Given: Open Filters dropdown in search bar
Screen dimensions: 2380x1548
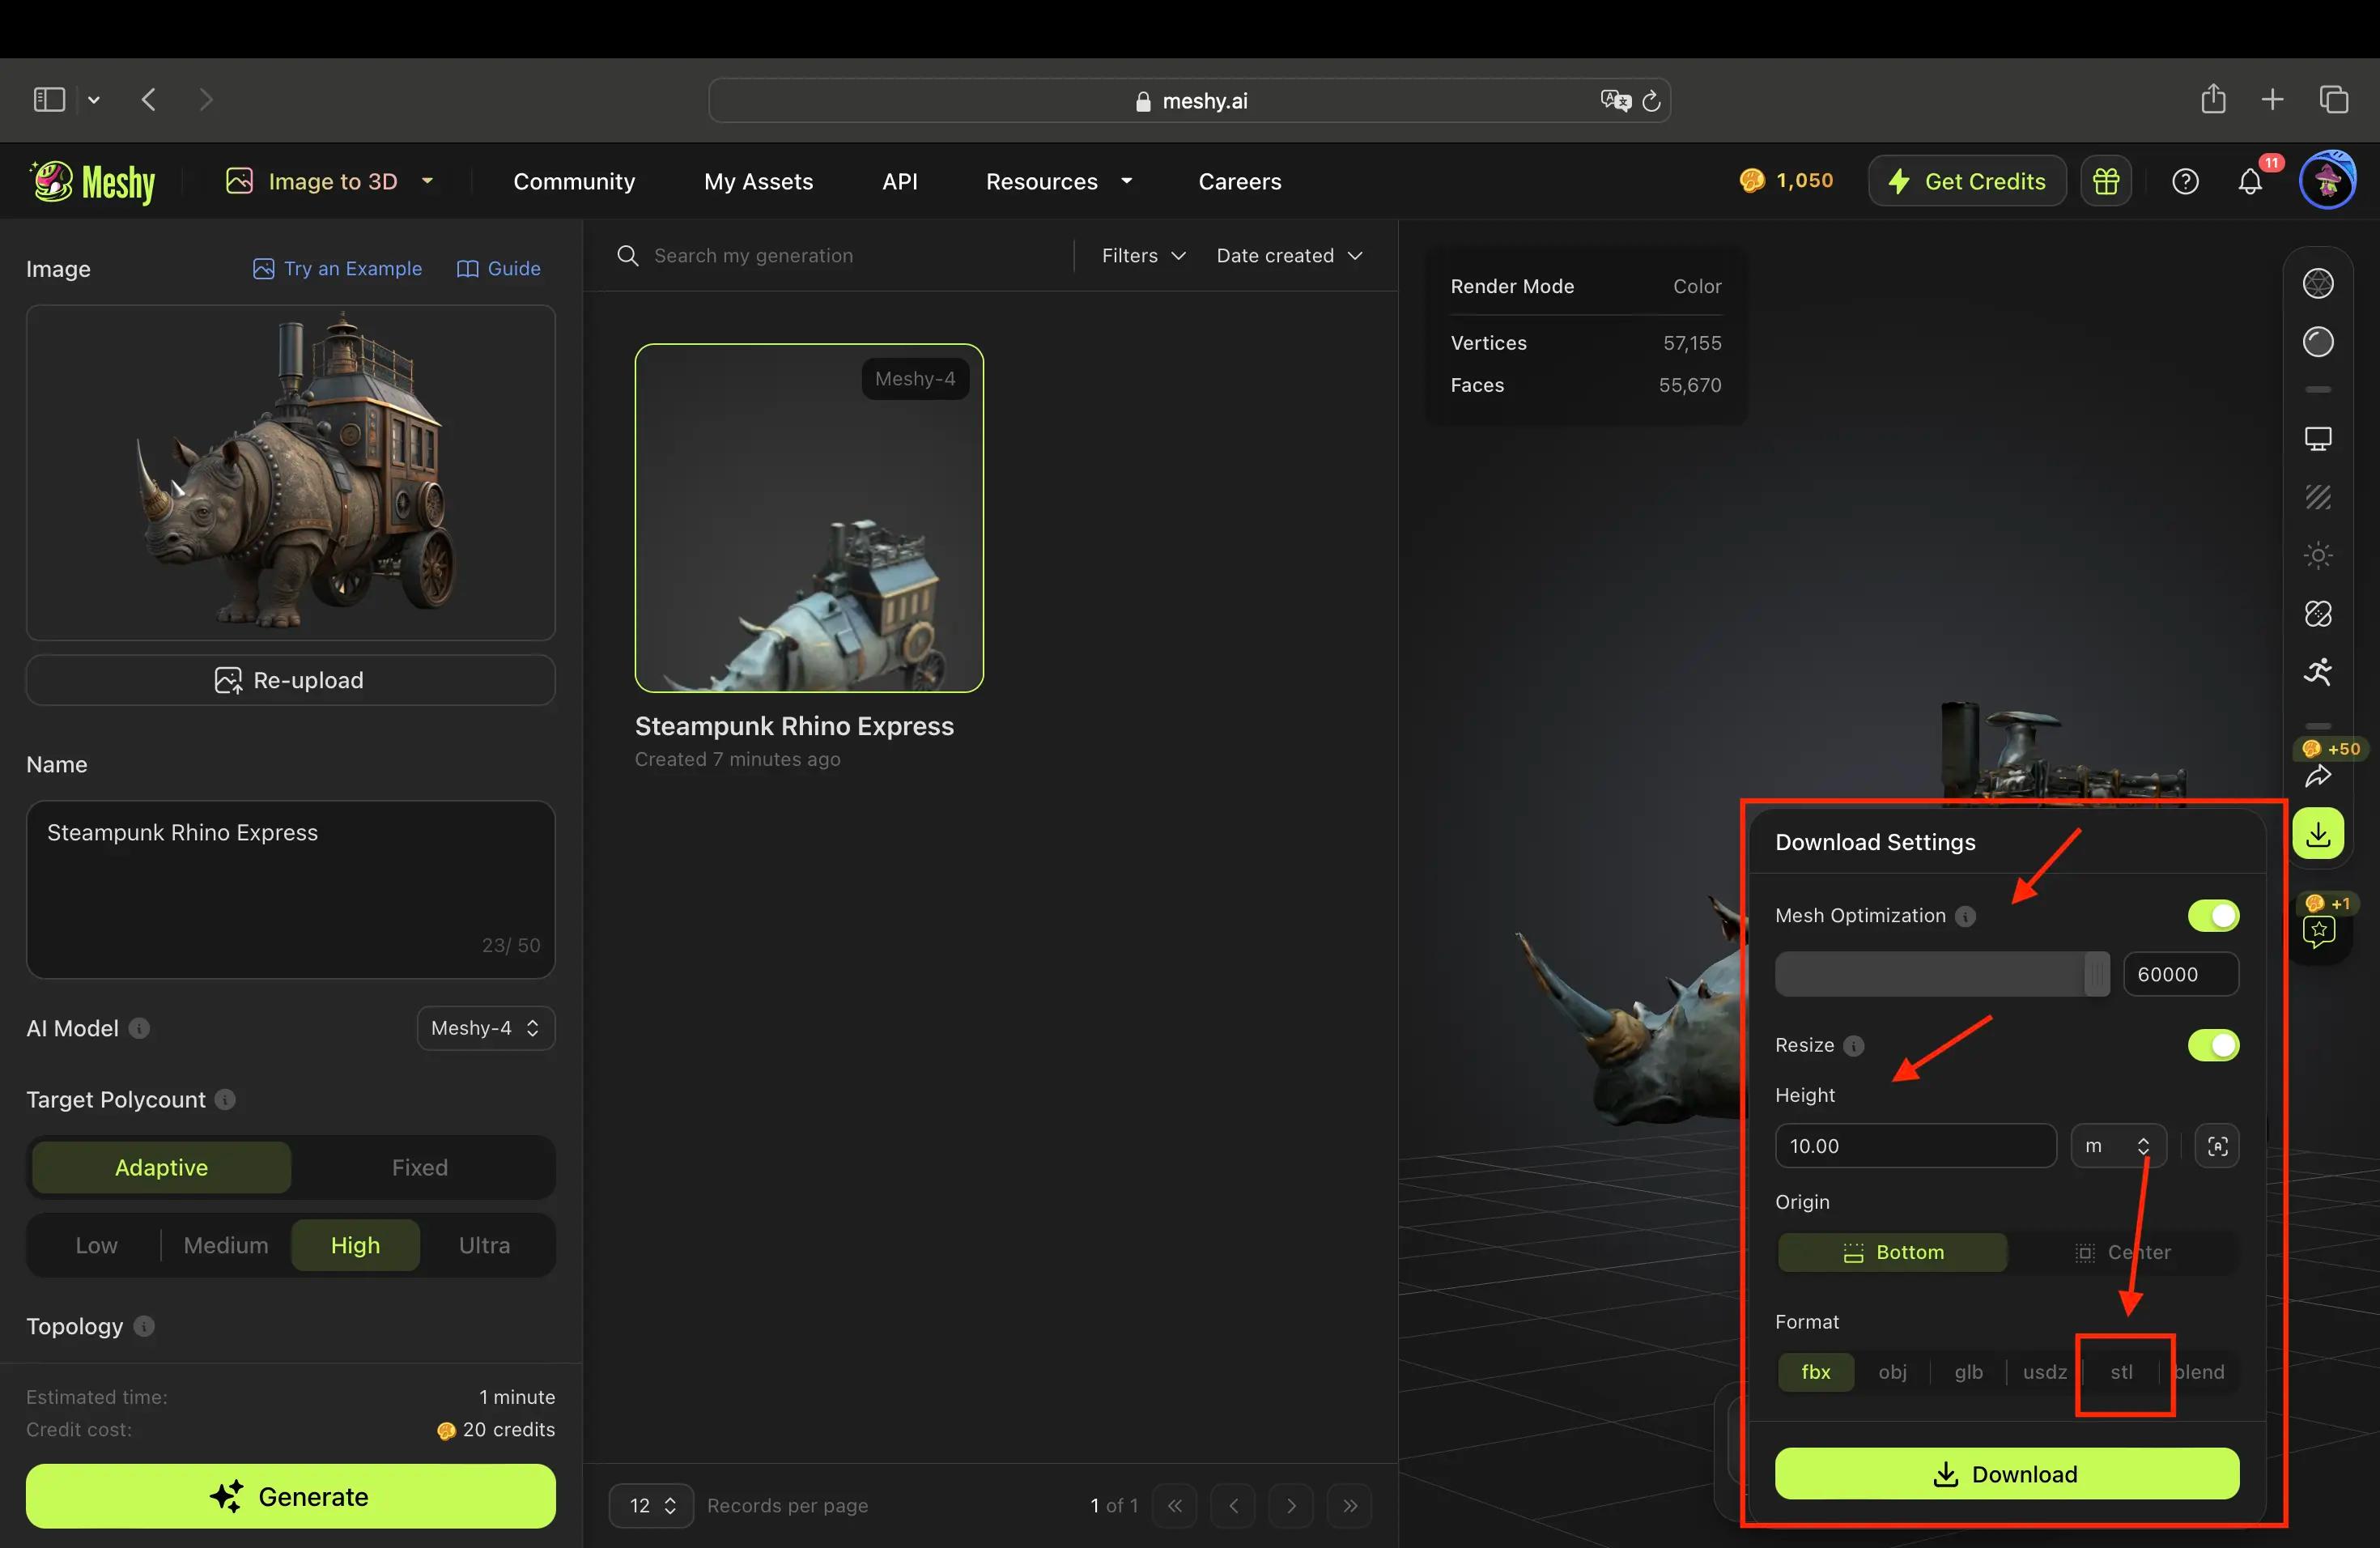Looking at the screenshot, I should [1138, 255].
